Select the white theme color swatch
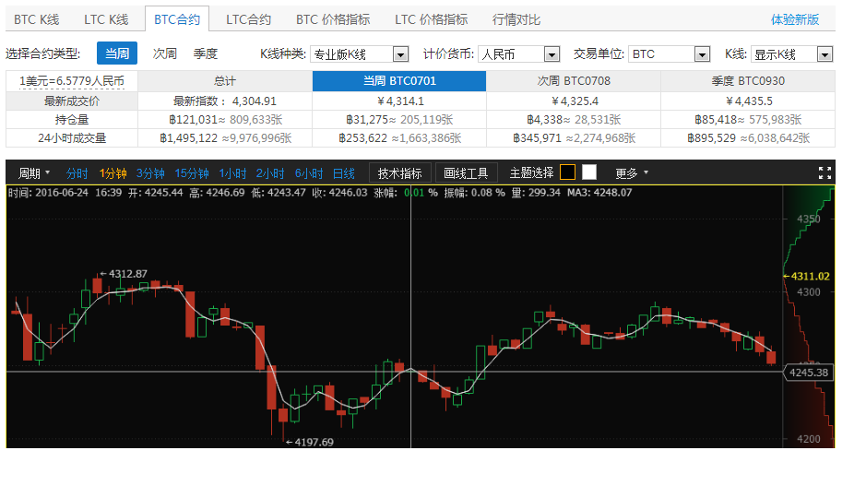The height and width of the screenshot is (498, 866). pos(589,172)
